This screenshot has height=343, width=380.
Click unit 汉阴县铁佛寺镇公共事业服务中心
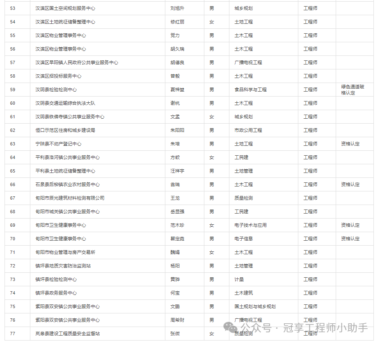[70, 117]
